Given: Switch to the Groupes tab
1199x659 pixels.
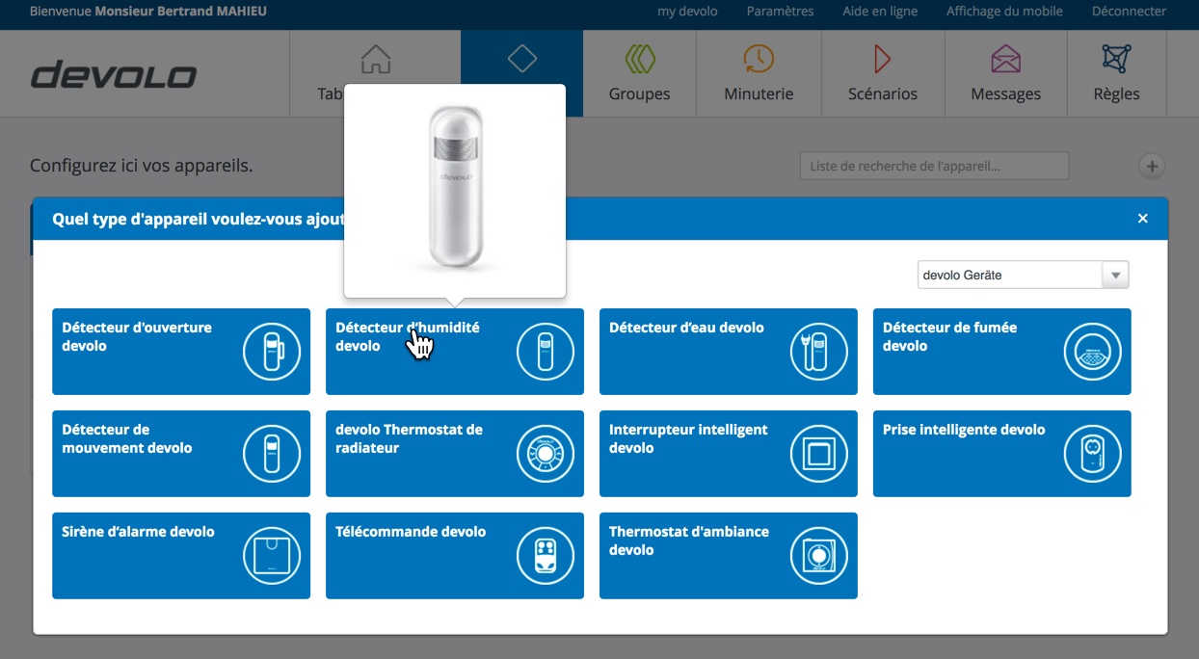Looking at the screenshot, I should (639, 73).
